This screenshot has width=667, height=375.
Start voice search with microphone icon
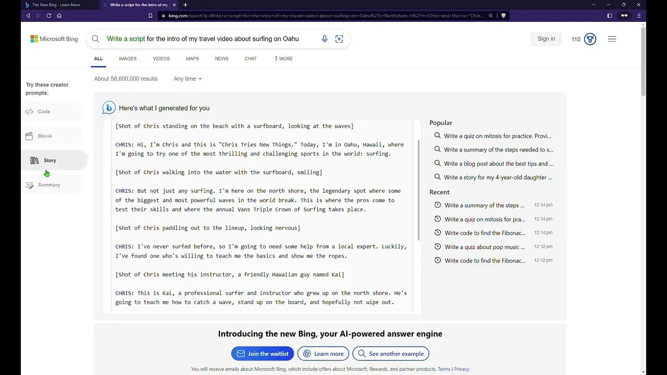pyautogui.click(x=325, y=39)
